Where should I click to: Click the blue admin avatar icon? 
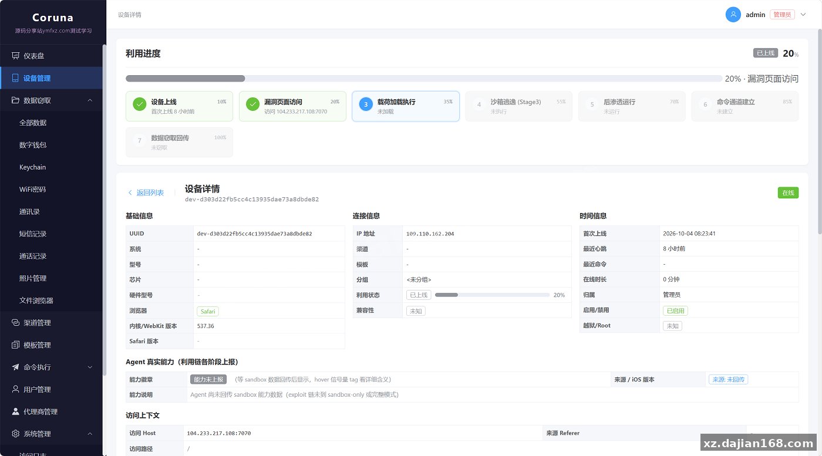733,15
